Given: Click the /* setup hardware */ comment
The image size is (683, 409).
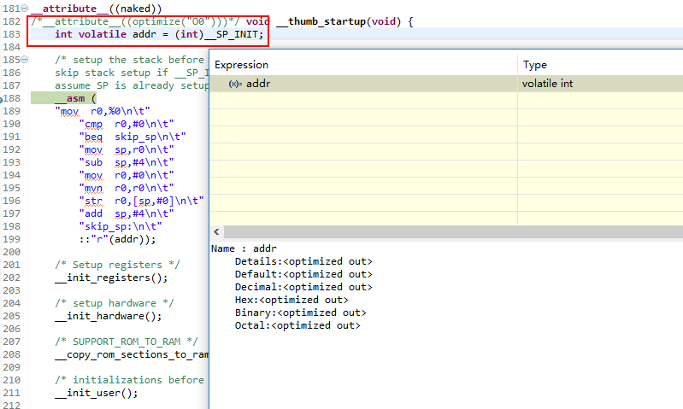Looking at the screenshot, I should click(115, 303).
